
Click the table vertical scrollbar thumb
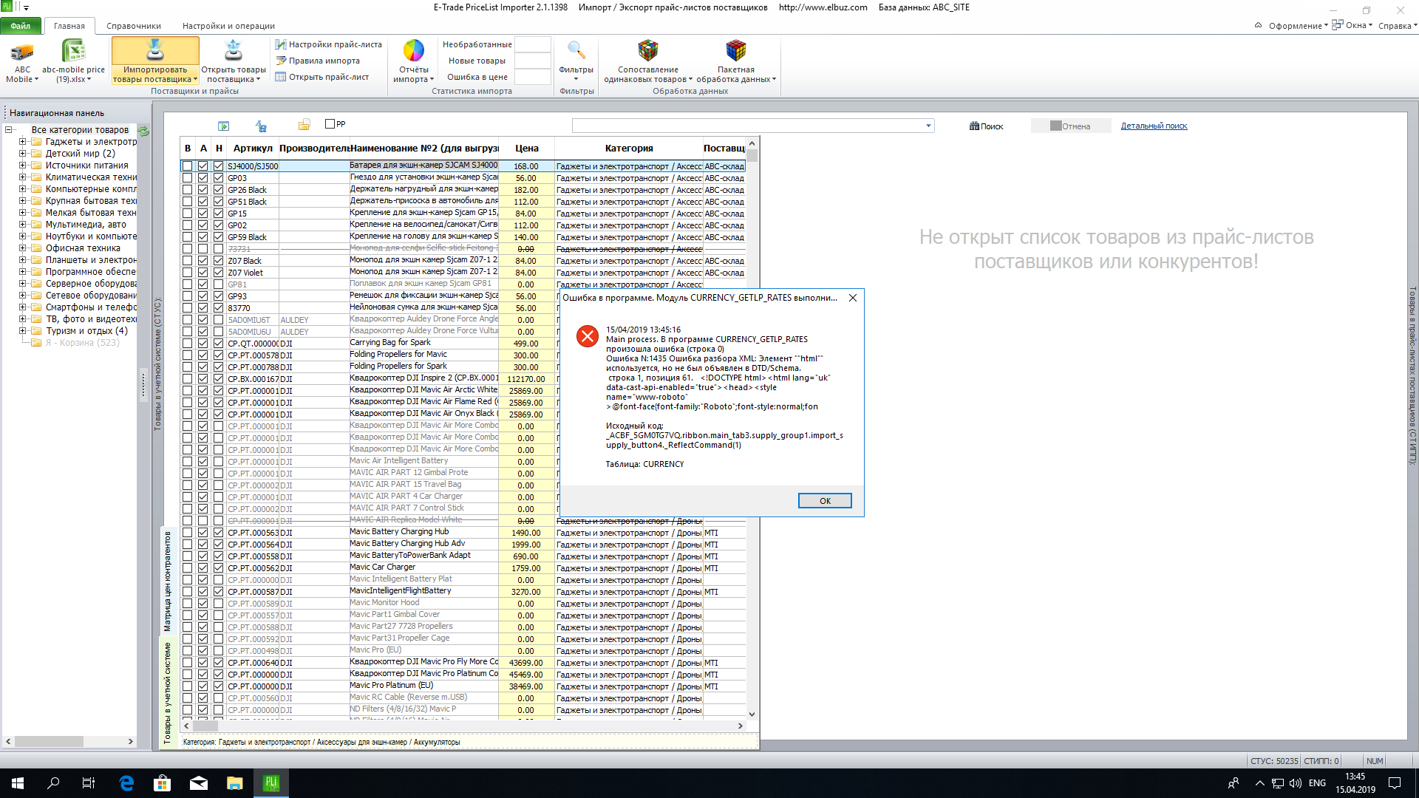(x=752, y=155)
